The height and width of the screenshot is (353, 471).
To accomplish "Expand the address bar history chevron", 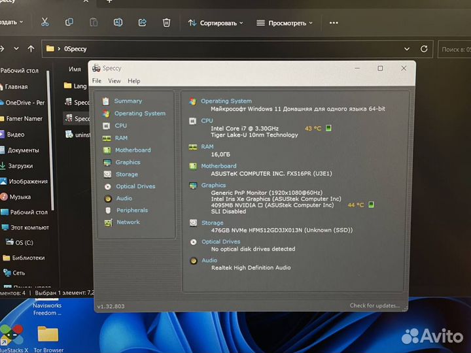I will (407, 49).
